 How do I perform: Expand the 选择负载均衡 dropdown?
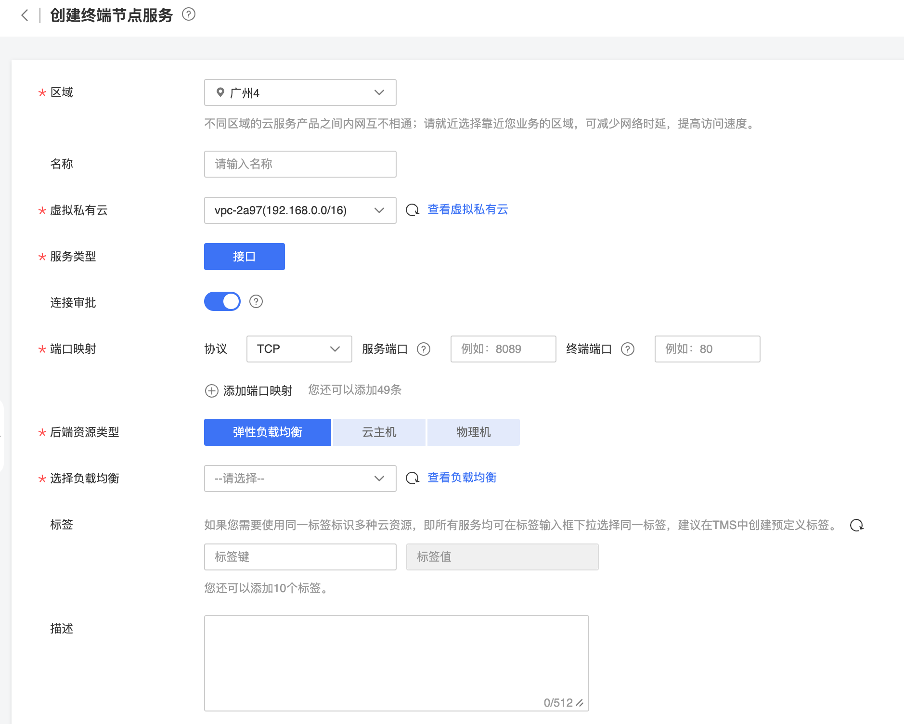pyautogui.click(x=300, y=478)
